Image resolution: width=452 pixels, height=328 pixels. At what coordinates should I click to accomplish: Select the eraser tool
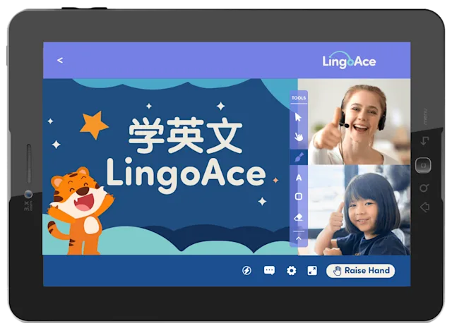click(298, 217)
